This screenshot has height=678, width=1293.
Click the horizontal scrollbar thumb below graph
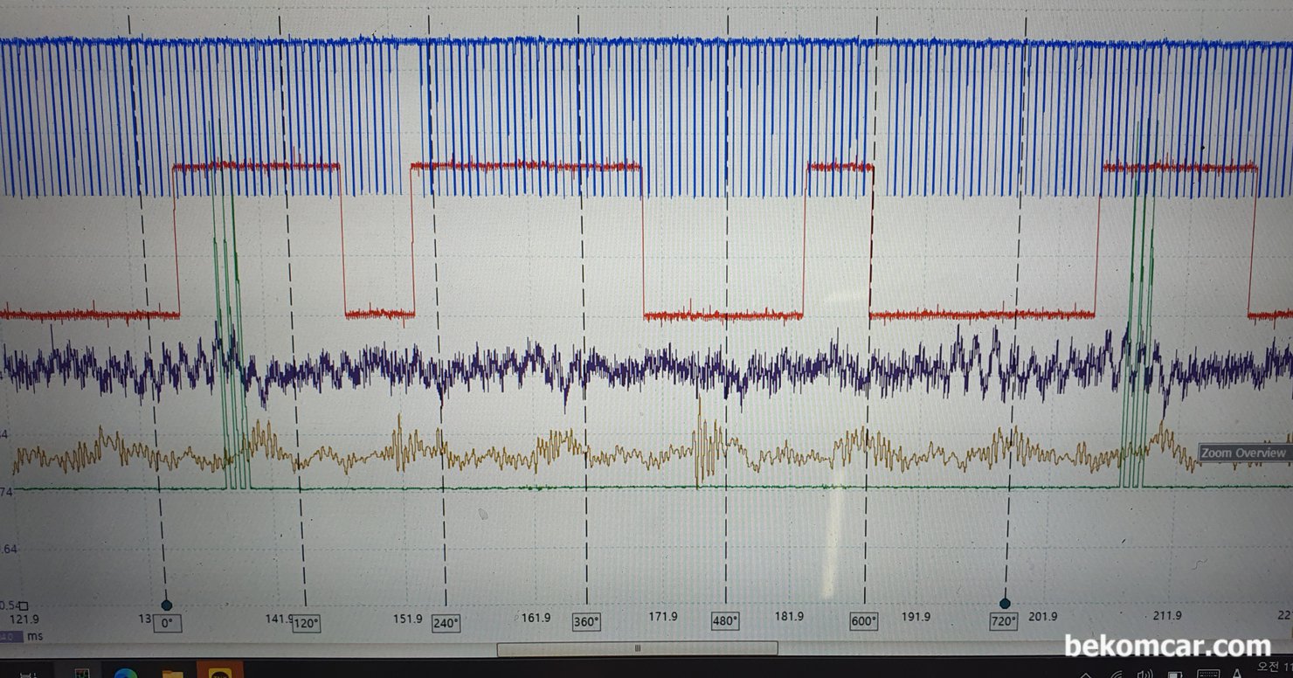pos(637,648)
